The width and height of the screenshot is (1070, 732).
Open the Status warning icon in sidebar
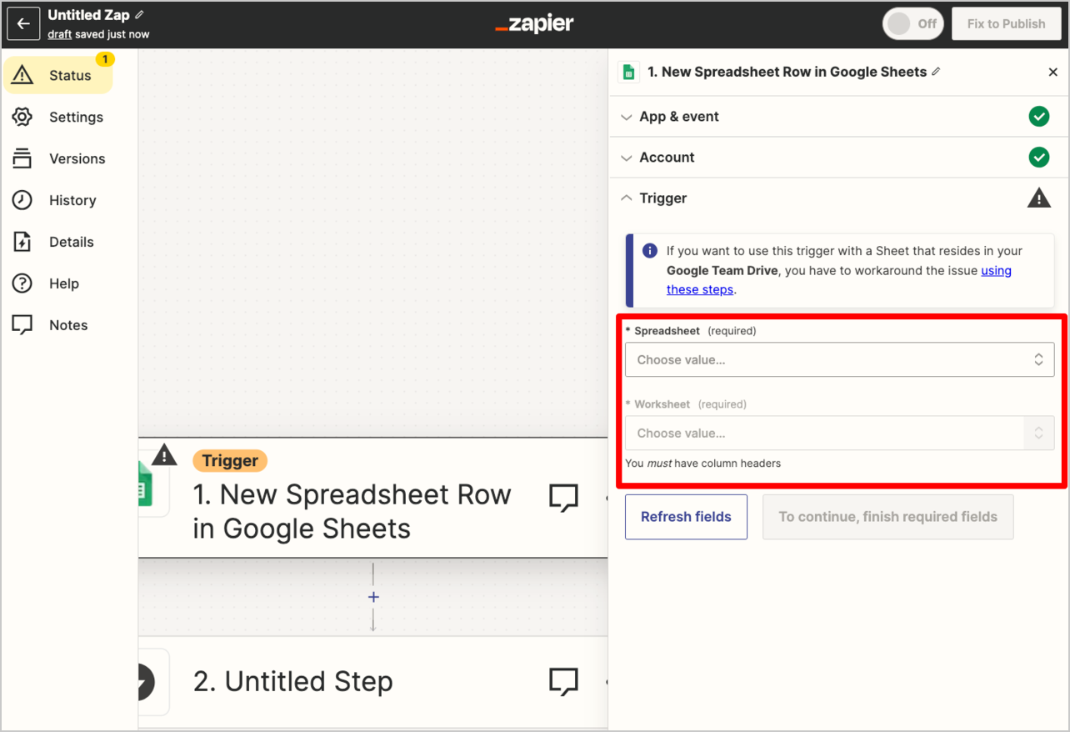[22, 75]
